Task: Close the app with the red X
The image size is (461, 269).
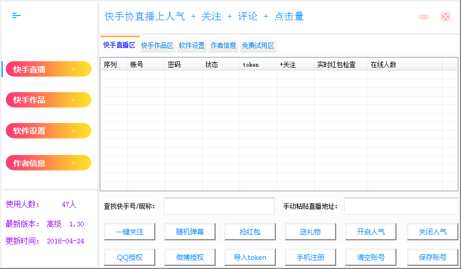Action: click(x=446, y=17)
